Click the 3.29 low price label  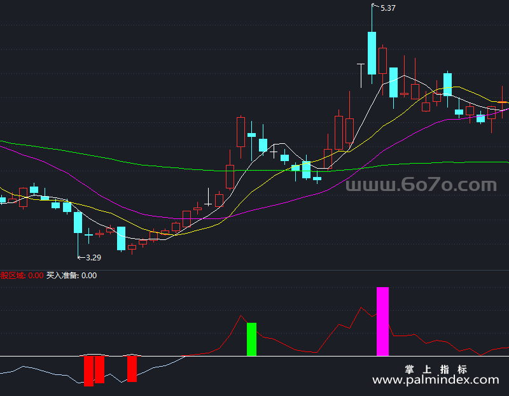coord(93,258)
